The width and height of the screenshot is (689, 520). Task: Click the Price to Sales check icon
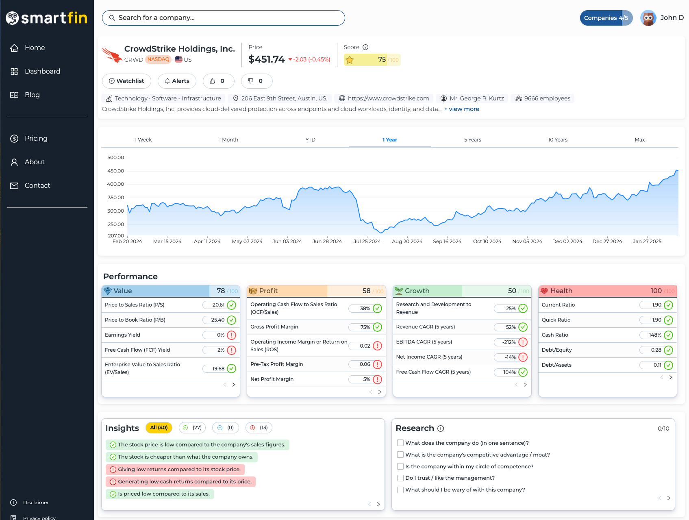231,305
